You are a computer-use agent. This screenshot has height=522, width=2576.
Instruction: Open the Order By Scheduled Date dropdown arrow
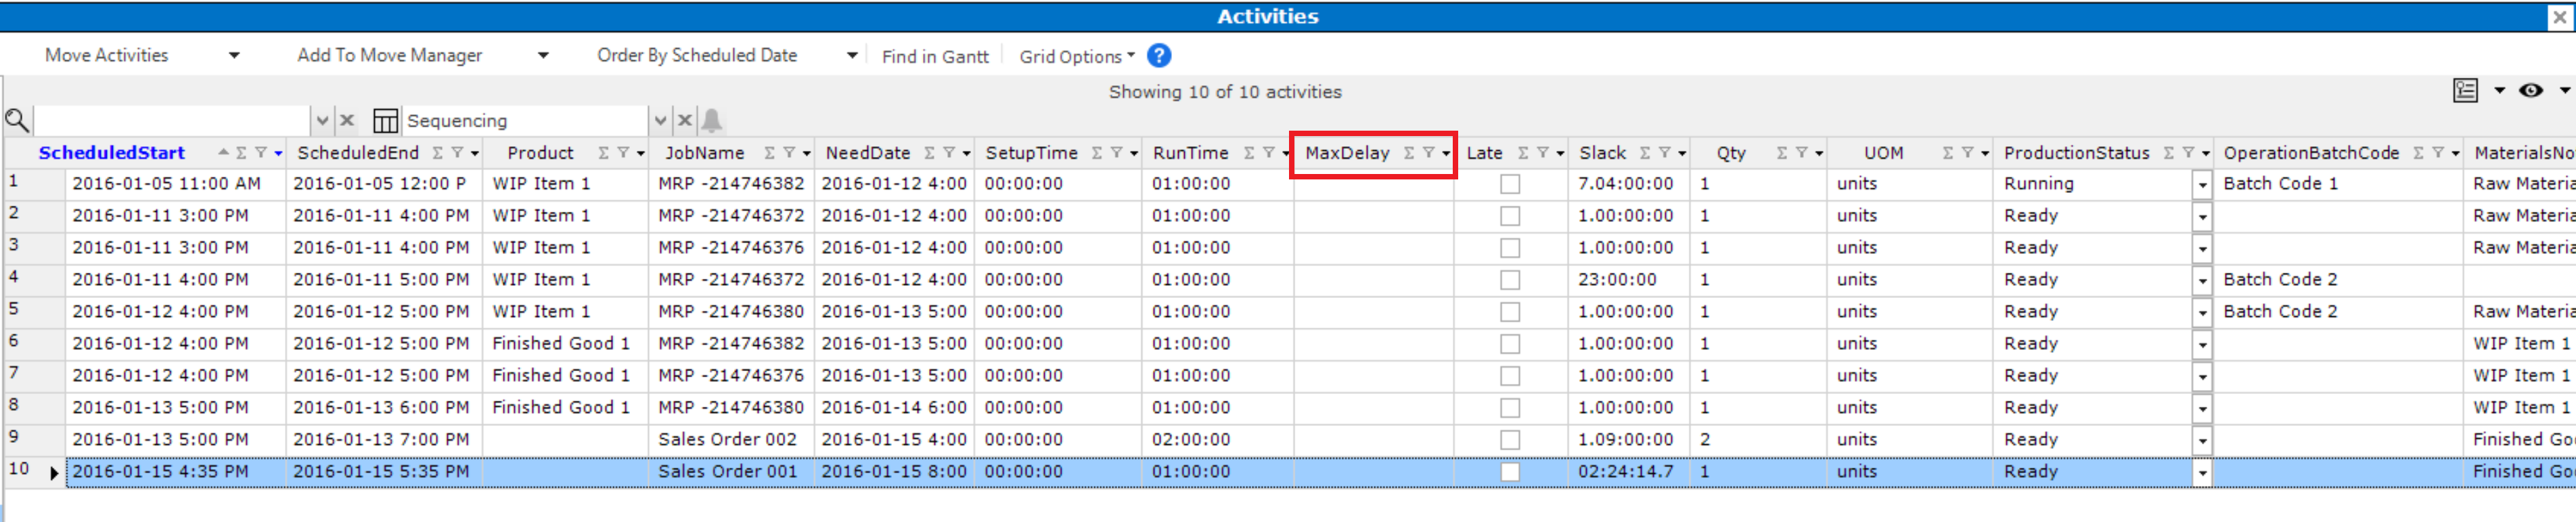click(852, 56)
